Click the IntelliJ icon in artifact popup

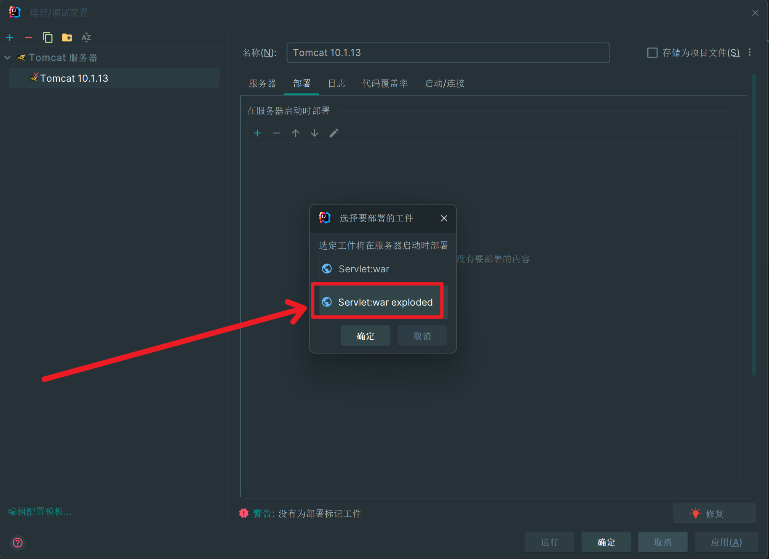[x=325, y=218]
